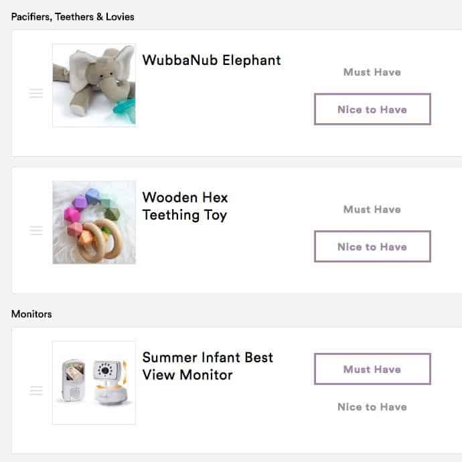Open the Wooden Hex Teething Toy title
This screenshot has height=462, width=462.
pyautogui.click(x=185, y=206)
